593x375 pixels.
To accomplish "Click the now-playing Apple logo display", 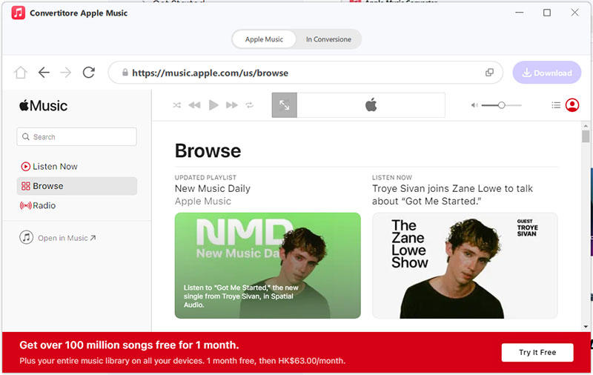I will click(x=371, y=105).
